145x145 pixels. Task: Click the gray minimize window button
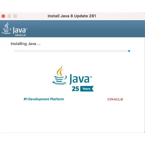click(9, 16)
